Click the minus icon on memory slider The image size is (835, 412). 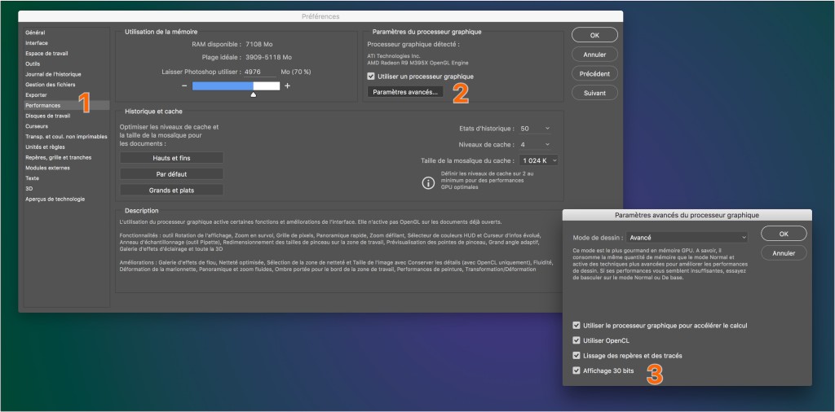click(x=184, y=85)
